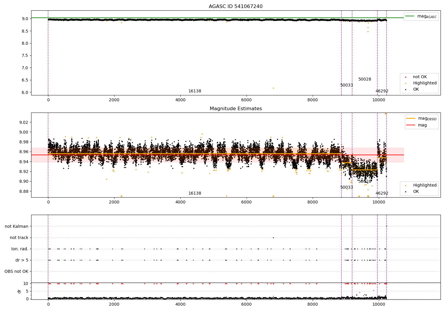445x311 pixels.
Task: Click the 4000 x-tick under the top plot
Action: coord(180,100)
